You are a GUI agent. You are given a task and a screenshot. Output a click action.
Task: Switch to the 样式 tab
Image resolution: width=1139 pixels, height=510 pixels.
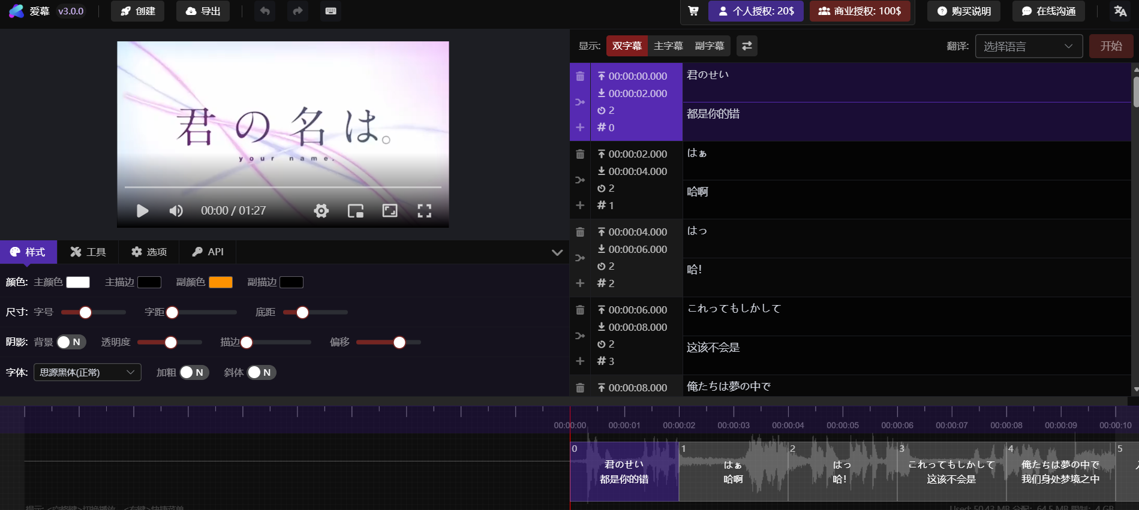[28, 252]
